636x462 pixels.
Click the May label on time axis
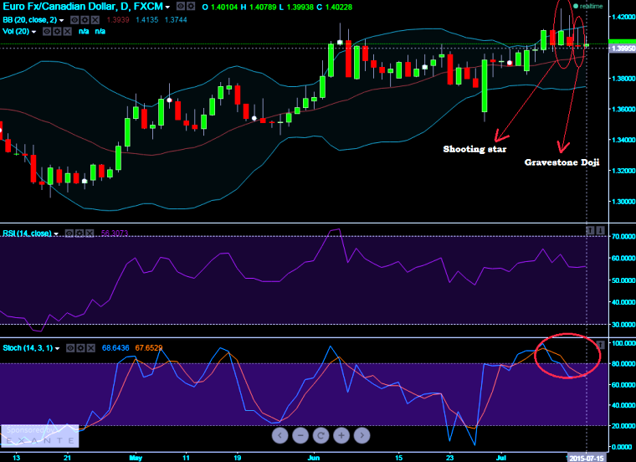tap(136, 458)
